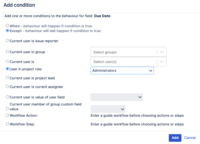Pick the Current user is radio button
This screenshot has height=144, width=200.
click(7, 62)
